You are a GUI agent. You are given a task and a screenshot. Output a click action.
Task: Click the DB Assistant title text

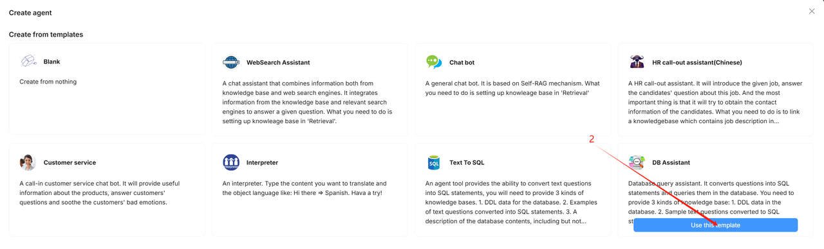(x=671, y=162)
